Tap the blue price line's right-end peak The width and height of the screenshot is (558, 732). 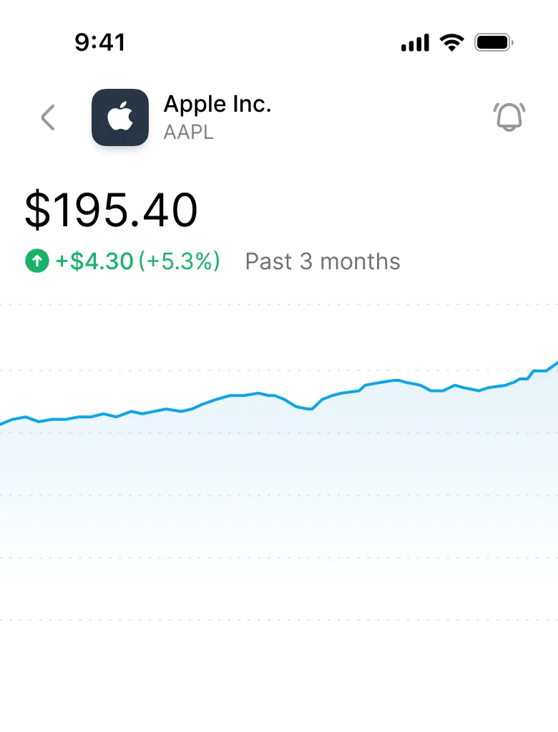[x=555, y=364]
